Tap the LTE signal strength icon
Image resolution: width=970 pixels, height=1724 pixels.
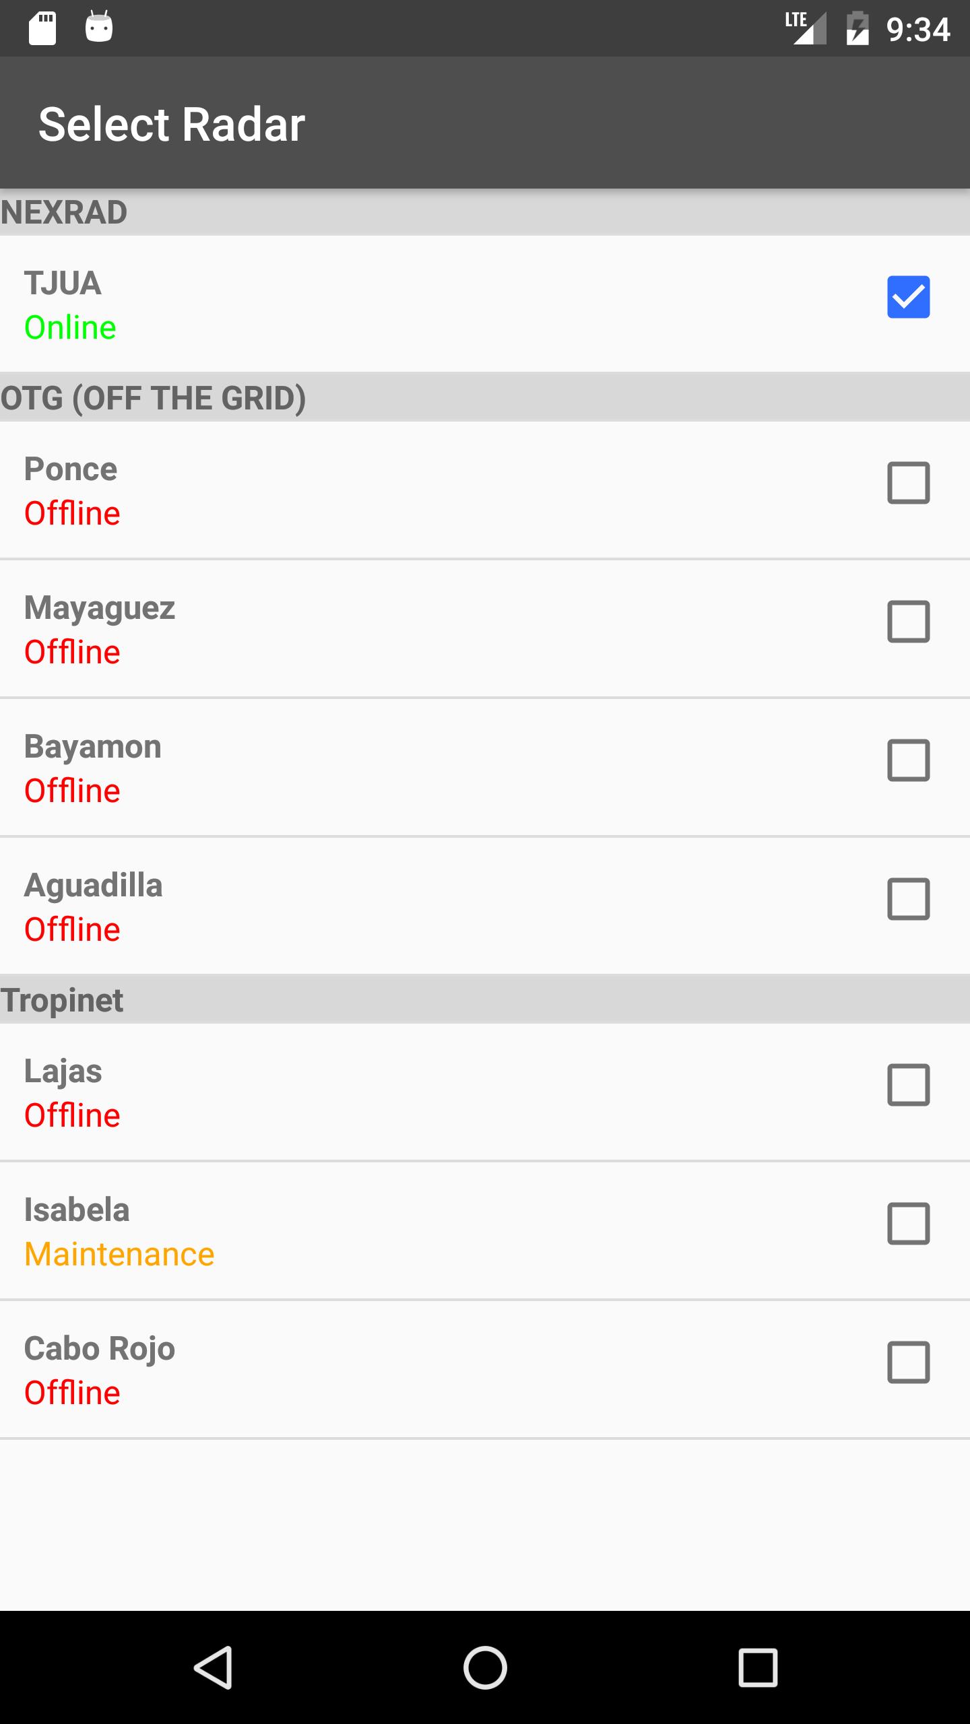[x=806, y=28]
